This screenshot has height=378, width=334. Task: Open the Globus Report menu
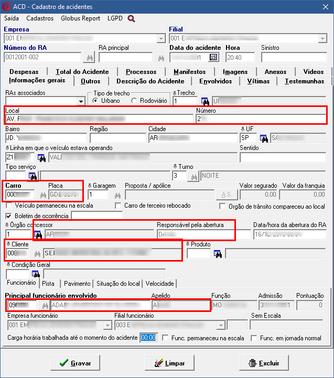[x=80, y=18]
